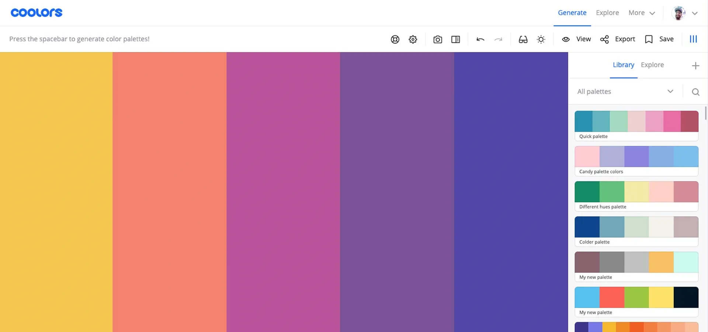Open adjust palette sun icon
The width and height of the screenshot is (708, 332).
(541, 39)
